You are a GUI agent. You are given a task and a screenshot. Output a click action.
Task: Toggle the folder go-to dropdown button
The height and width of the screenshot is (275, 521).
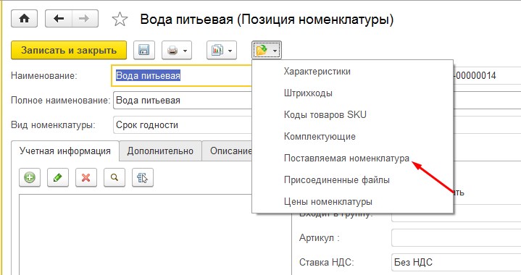267,50
